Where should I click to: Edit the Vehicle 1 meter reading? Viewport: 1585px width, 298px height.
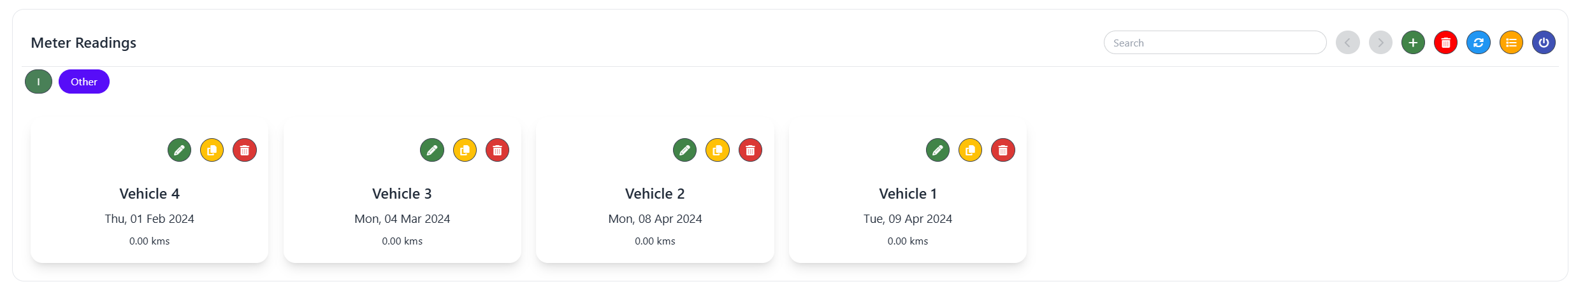(x=937, y=150)
